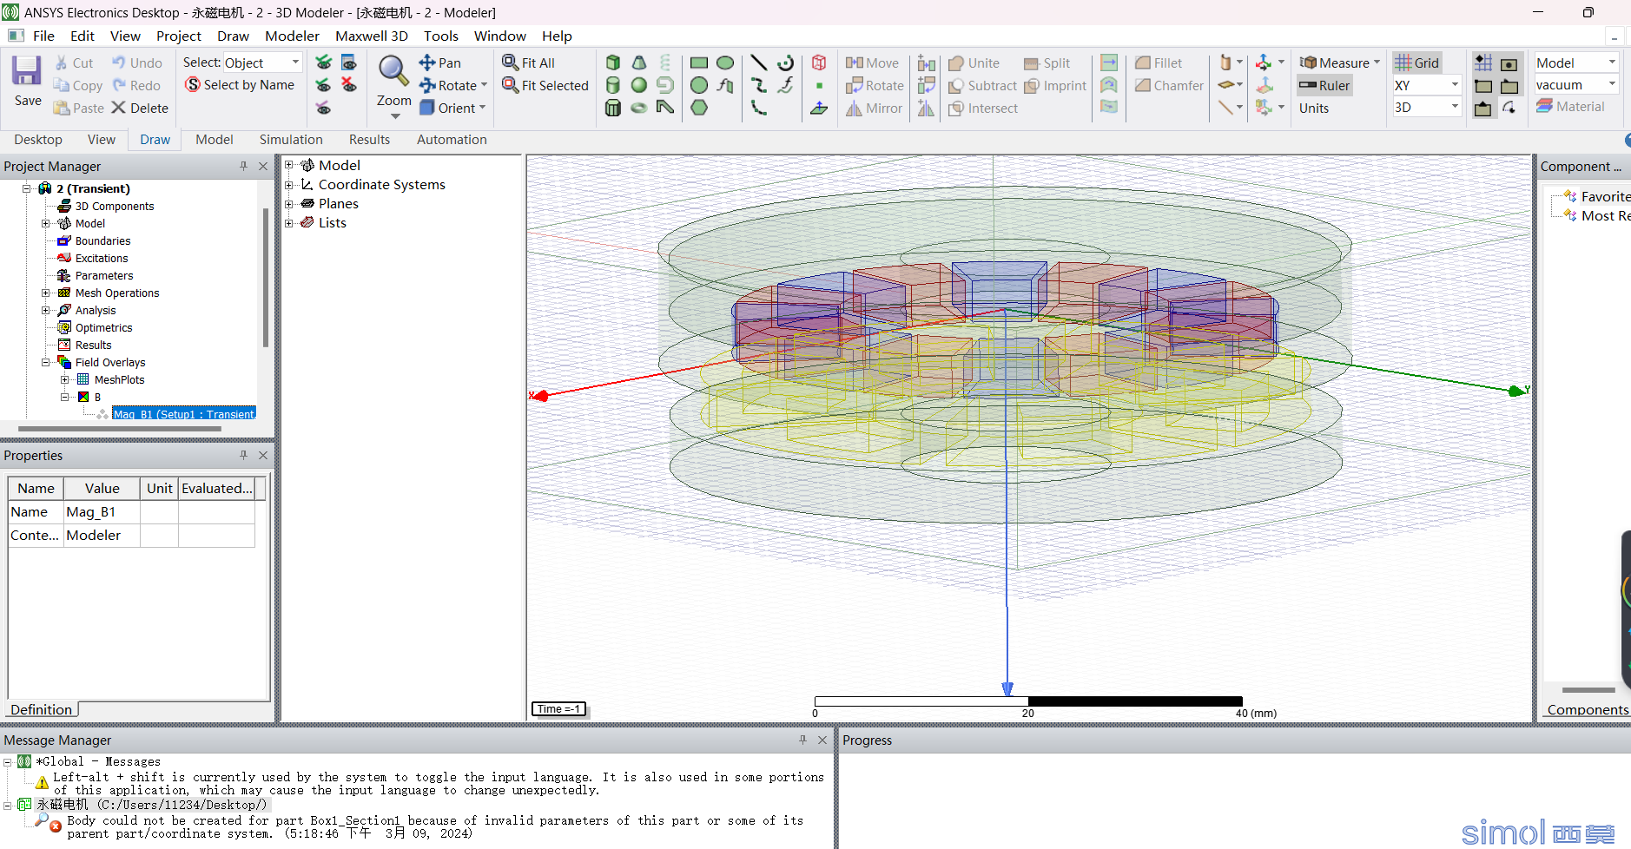This screenshot has height=849, width=1631.
Task: Click the Mag_B1 name value cell
Action: (x=102, y=512)
